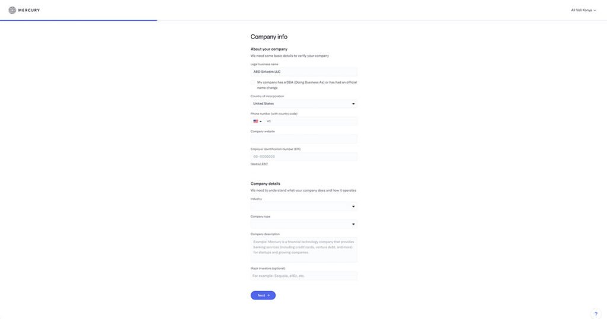Click the Company description text area

tap(304, 250)
